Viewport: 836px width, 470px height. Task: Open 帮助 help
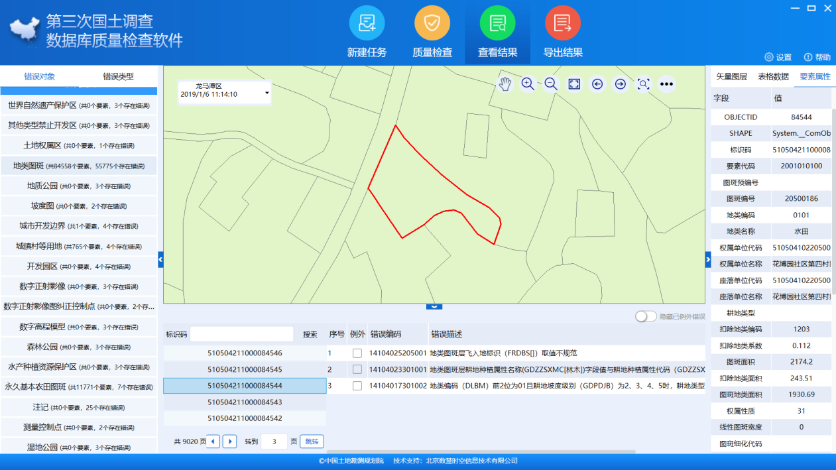817,57
